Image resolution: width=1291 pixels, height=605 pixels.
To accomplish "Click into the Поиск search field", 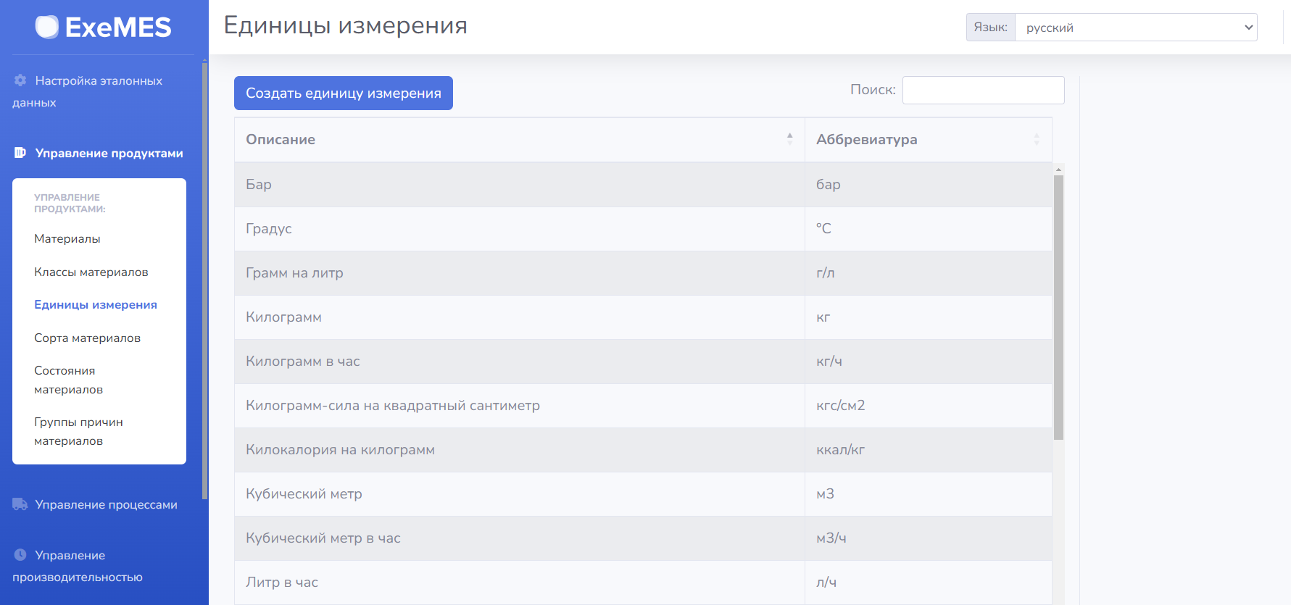I will 983,91.
